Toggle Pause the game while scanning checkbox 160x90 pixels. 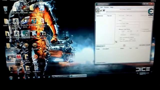pyautogui.click(x=128, y=41)
